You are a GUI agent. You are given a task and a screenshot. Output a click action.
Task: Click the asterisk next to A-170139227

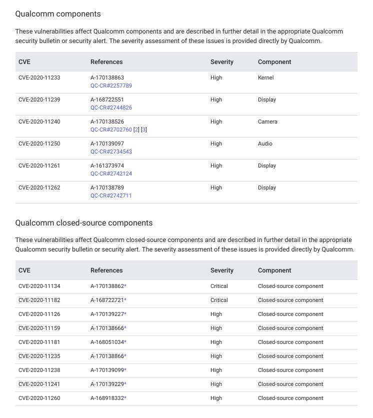[125, 314]
